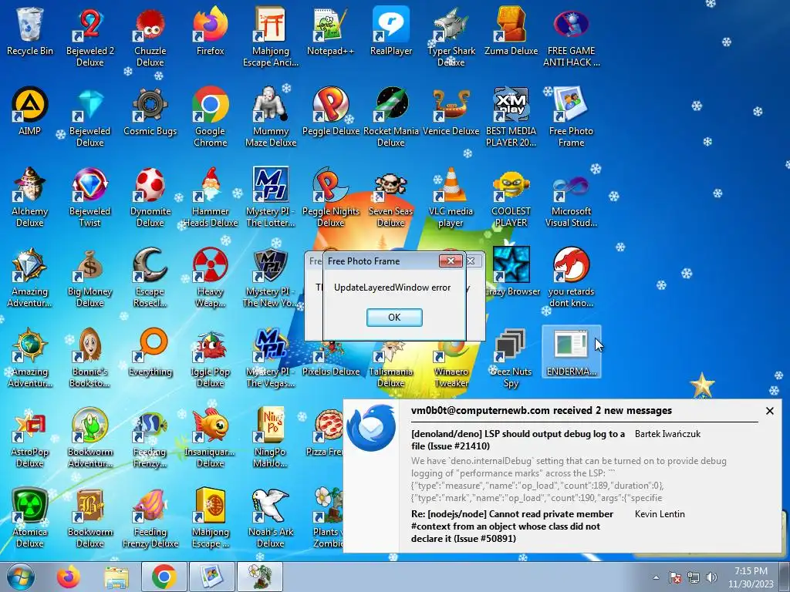Select FREE GAME ANTI HACK icon
Screen dimensions: 790x592
(x=572, y=38)
